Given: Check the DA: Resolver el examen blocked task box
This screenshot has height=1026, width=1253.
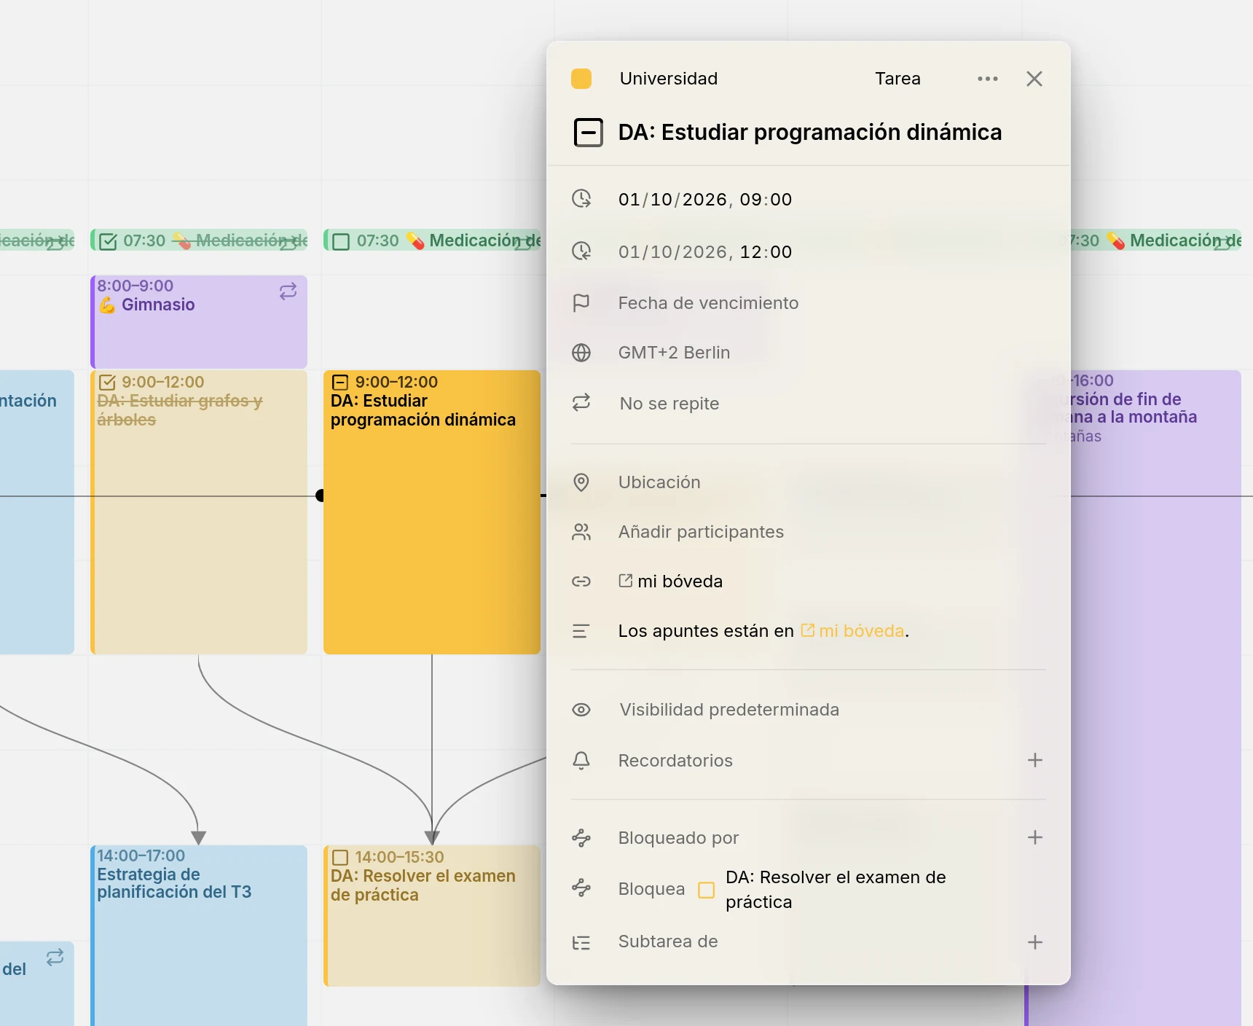Looking at the screenshot, I should [x=706, y=890].
